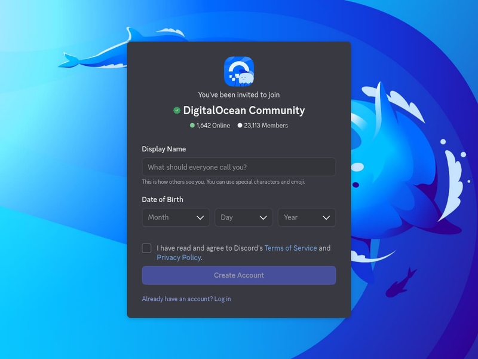The width and height of the screenshot is (478, 359).
Task: Click the '23,113 Members' text
Action: click(266, 126)
